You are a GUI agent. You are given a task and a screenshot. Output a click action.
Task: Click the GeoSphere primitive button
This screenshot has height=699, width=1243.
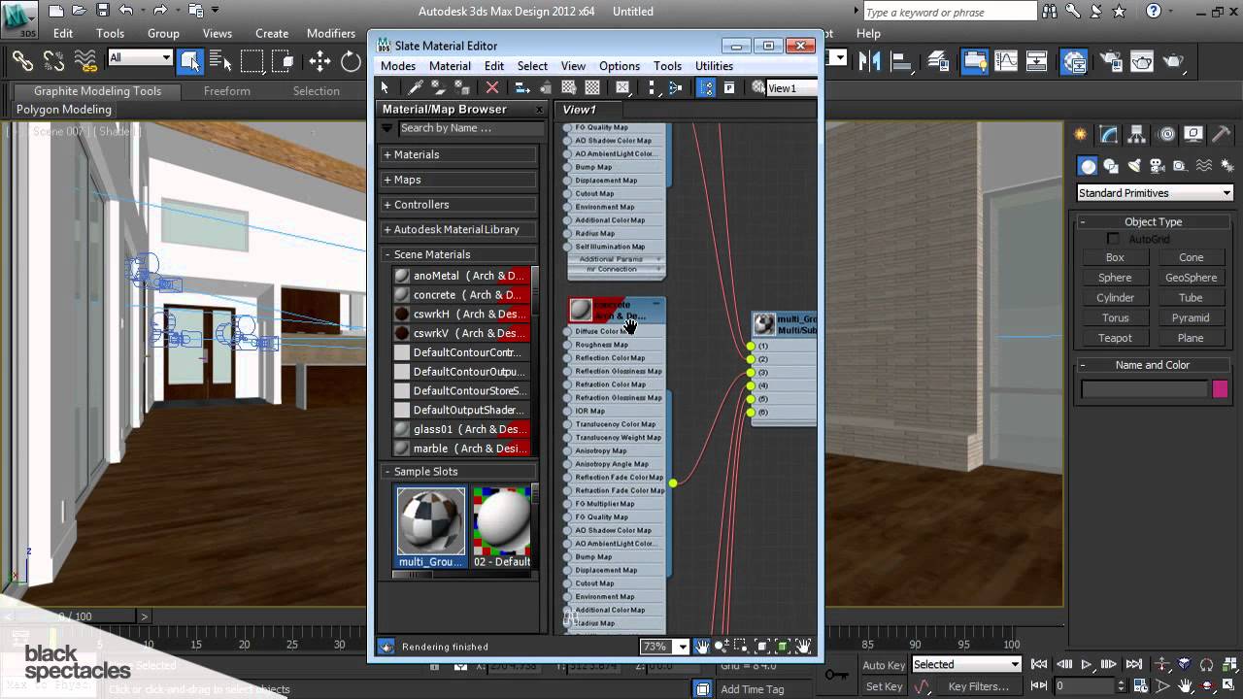point(1191,278)
